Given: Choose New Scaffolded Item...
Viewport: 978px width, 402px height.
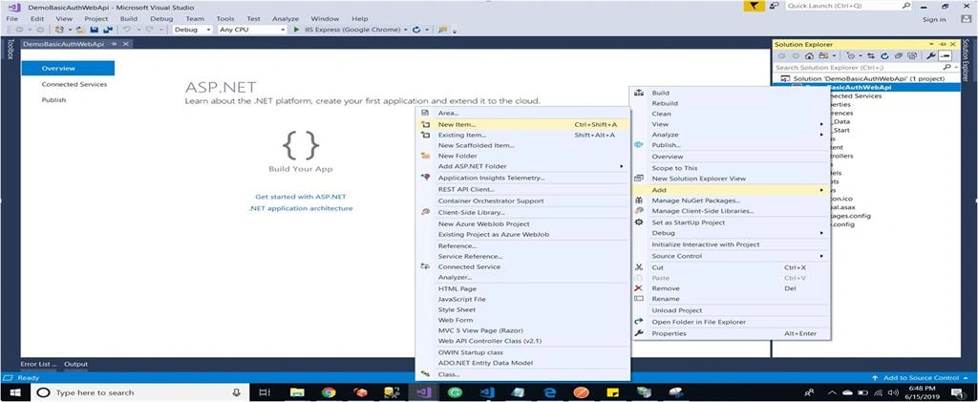Looking at the screenshot, I should (522, 145).
